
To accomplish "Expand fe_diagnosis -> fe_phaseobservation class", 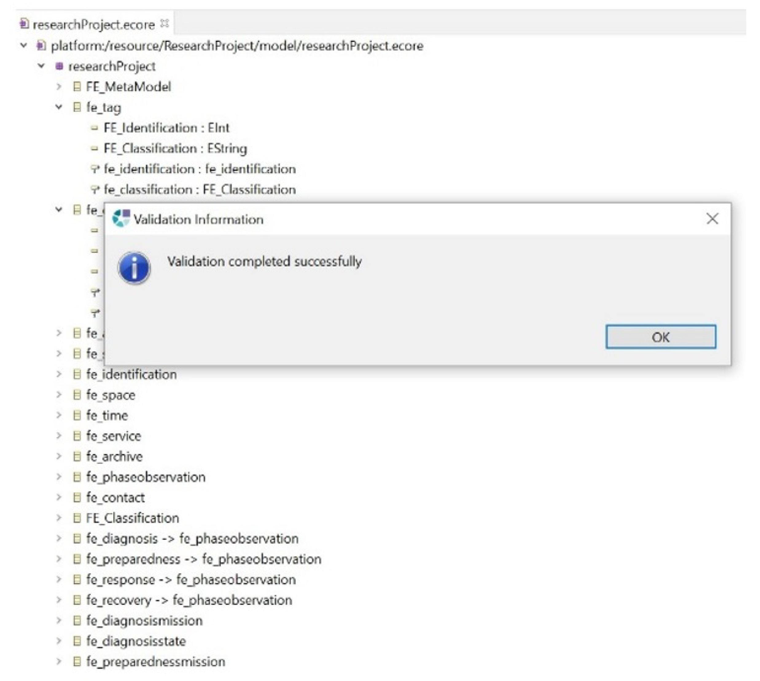I will 59,538.
